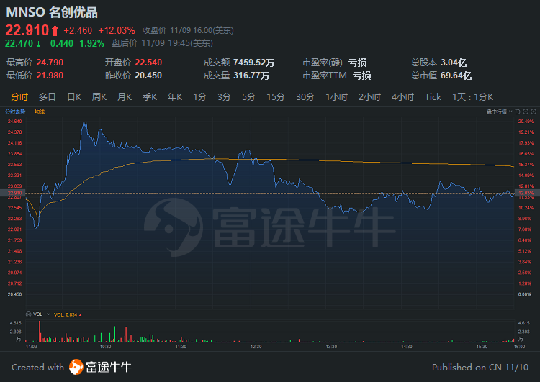Screen dimensions: 540x382
Task: Click the 10:30 time axis label
Action: click(105, 346)
